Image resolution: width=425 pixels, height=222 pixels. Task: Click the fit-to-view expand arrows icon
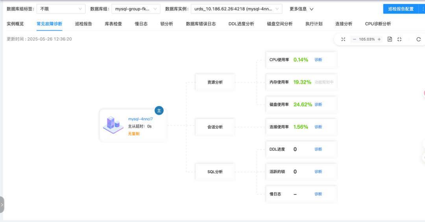[343, 39]
